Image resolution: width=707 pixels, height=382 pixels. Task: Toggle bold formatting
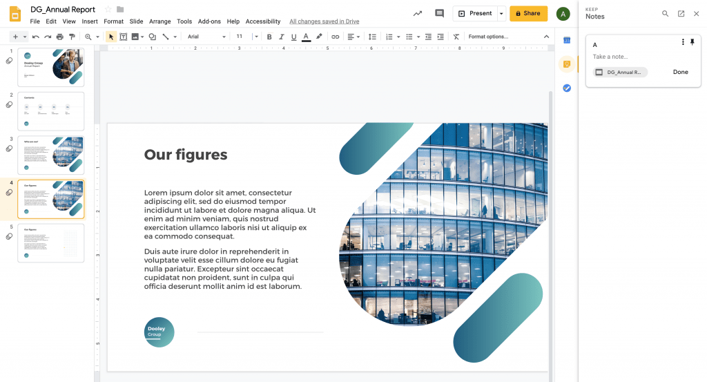click(x=269, y=37)
